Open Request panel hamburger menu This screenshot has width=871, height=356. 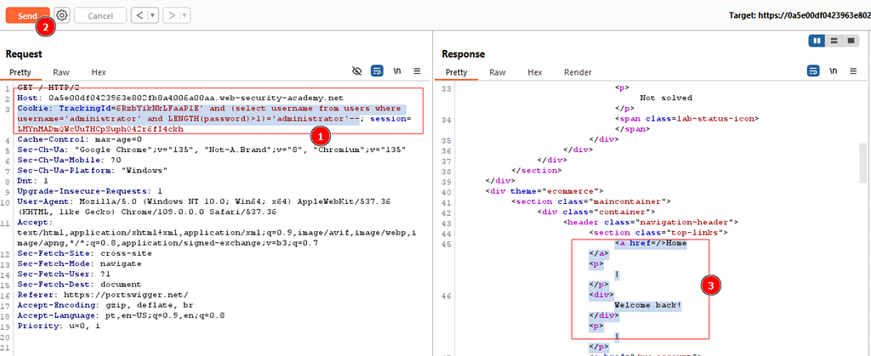pyautogui.click(x=417, y=71)
